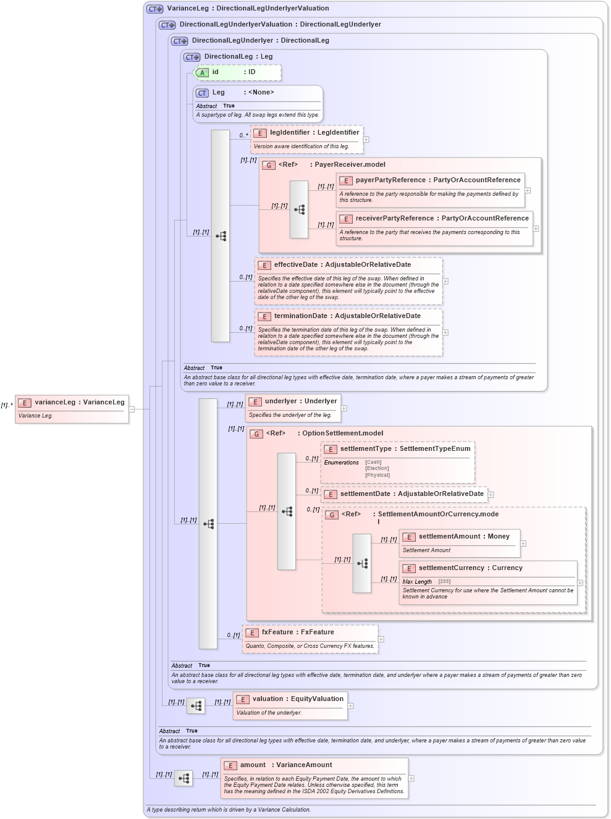This screenshot has width=611, height=819.
Task: Click the tall sequence bar icon beside underlyer
Action: click(x=208, y=524)
